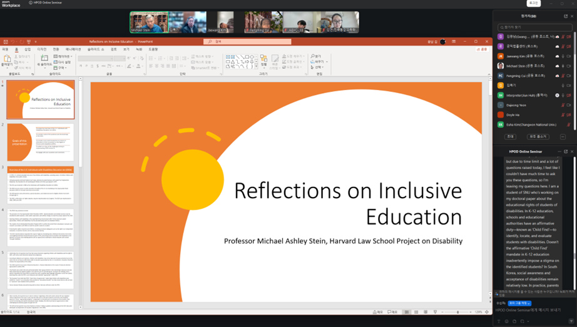Open the Layout (레이아웃) dropdown

63,56
